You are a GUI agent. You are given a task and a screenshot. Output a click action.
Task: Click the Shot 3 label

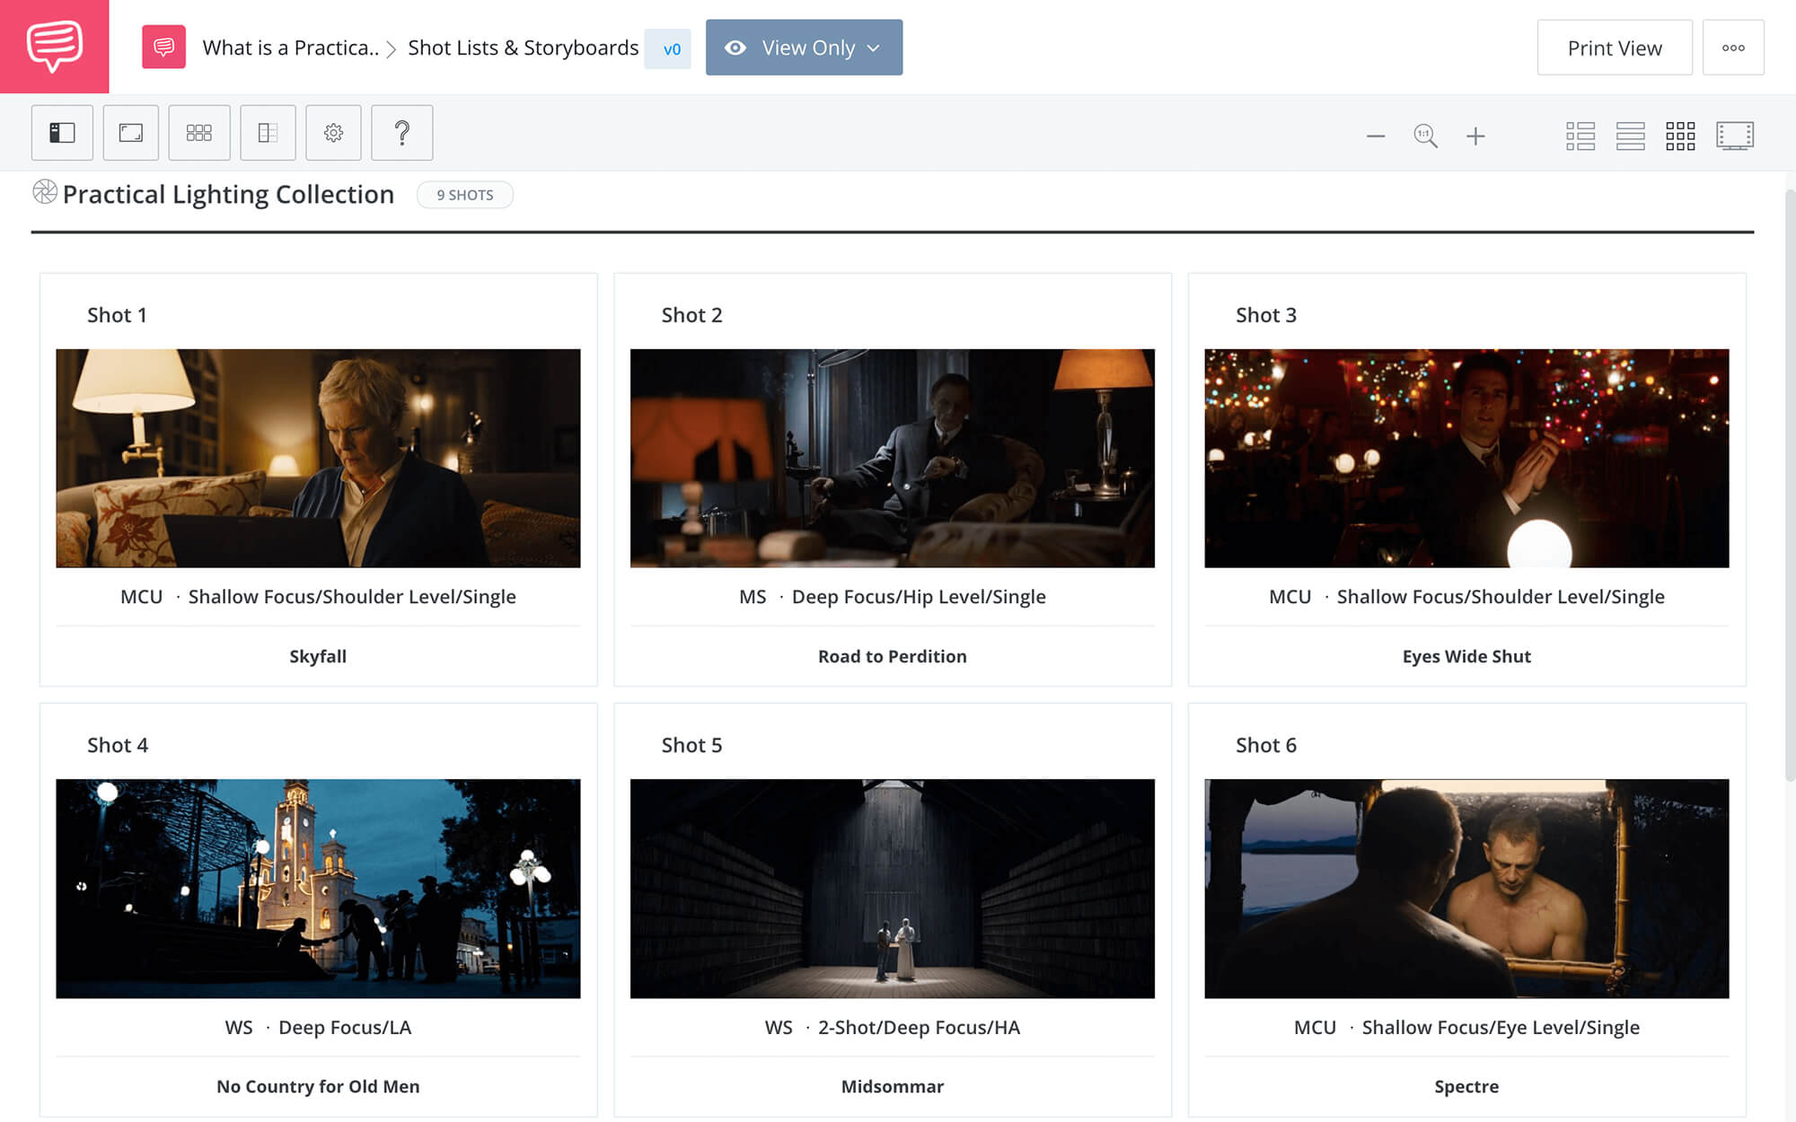point(1265,315)
